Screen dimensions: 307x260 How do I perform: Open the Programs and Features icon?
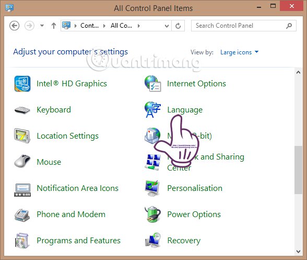pyautogui.click(x=22, y=240)
